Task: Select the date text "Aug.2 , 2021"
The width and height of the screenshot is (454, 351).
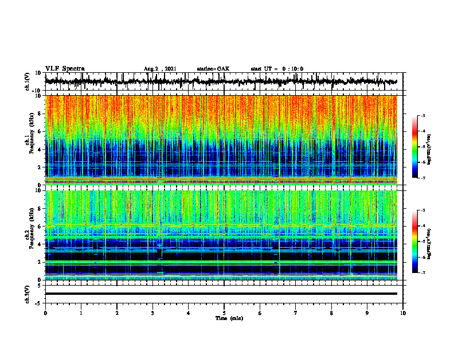Action: [x=160, y=69]
